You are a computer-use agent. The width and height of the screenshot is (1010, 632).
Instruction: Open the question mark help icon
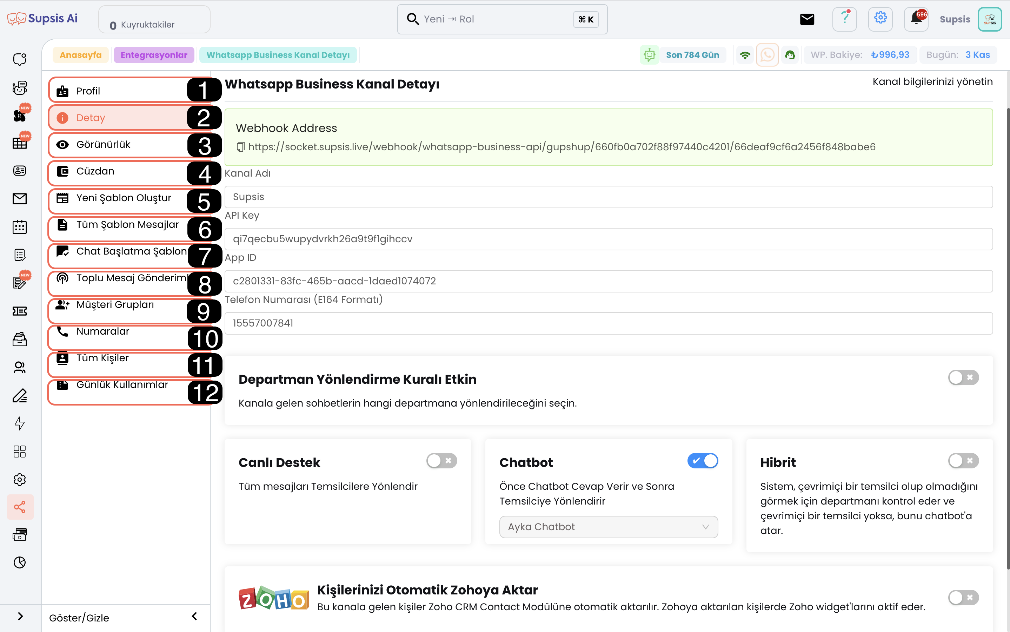point(845,19)
